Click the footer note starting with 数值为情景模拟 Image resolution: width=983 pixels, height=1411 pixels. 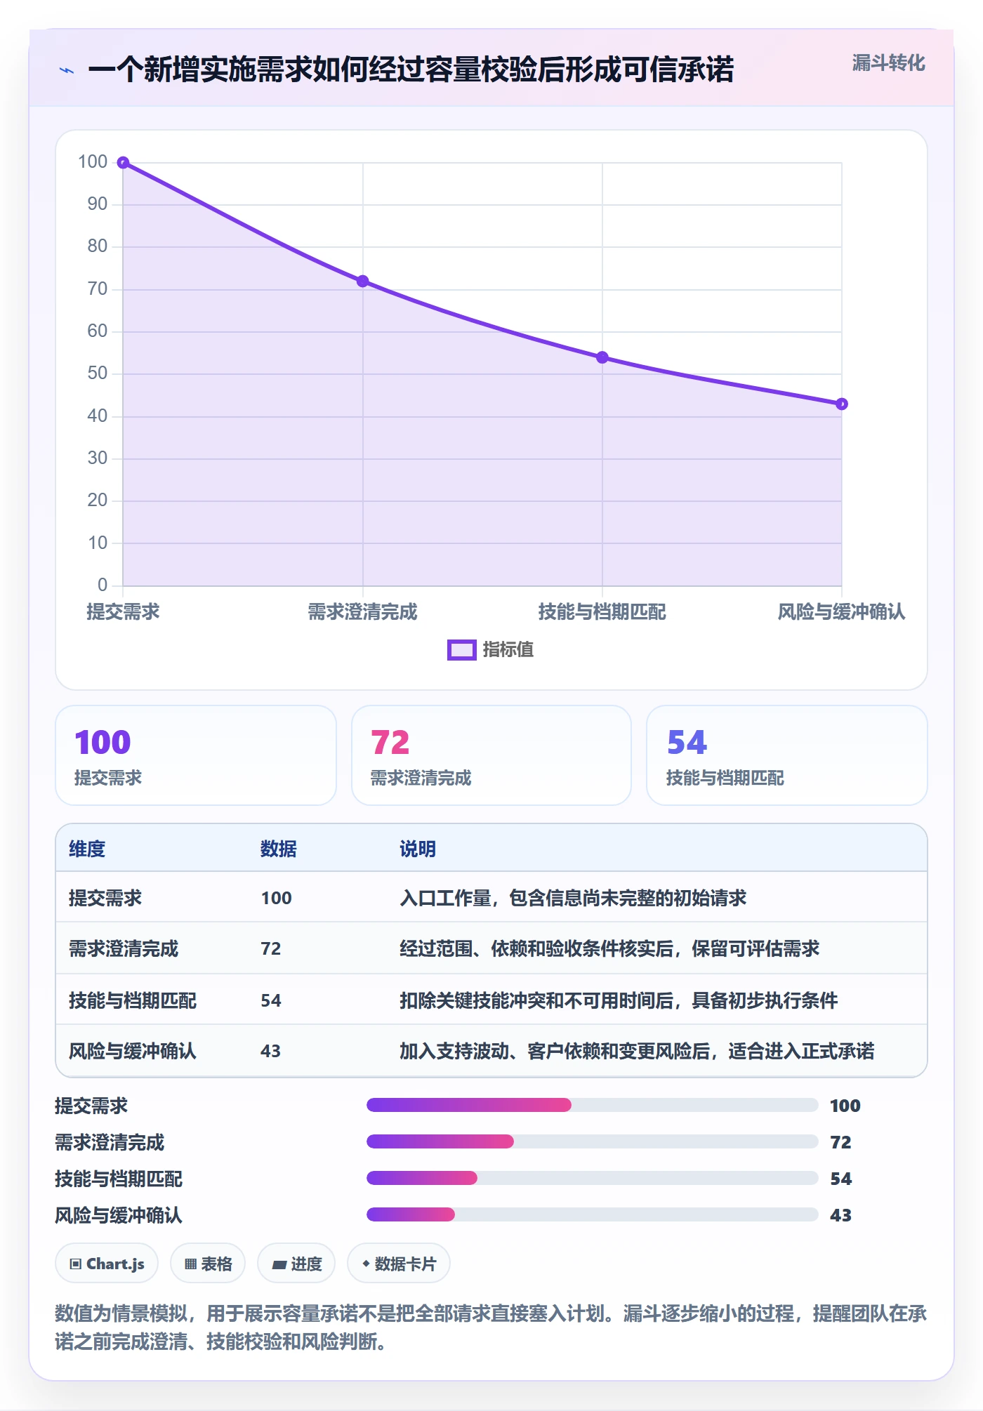click(491, 1327)
